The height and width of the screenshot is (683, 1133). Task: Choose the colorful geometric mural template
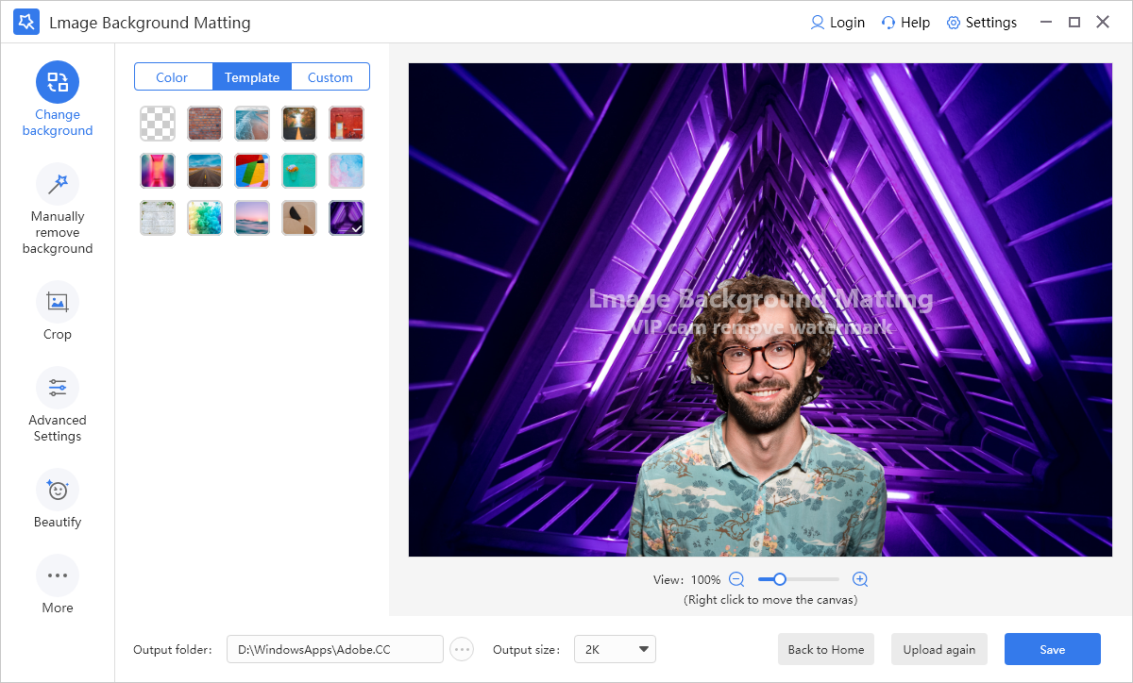point(252,171)
